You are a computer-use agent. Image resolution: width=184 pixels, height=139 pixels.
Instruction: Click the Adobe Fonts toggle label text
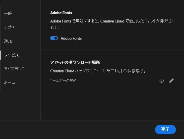point(71,38)
